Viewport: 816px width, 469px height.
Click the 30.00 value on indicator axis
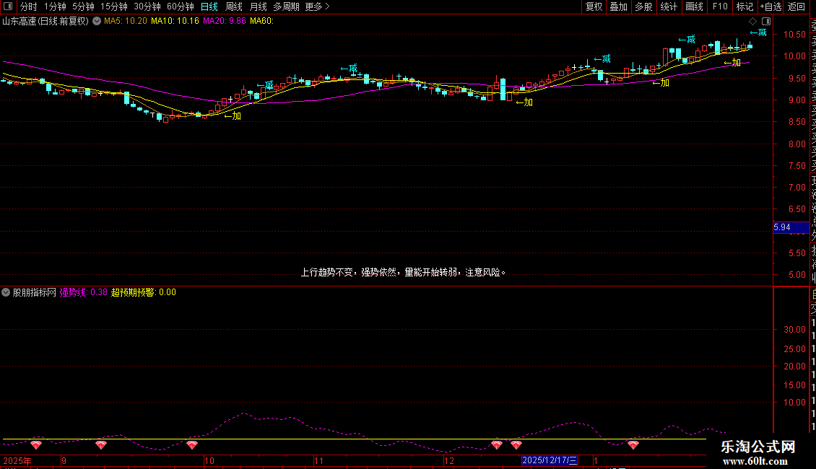[x=794, y=330]
